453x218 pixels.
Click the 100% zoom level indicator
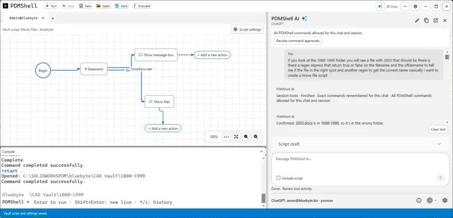pos(214,137)
